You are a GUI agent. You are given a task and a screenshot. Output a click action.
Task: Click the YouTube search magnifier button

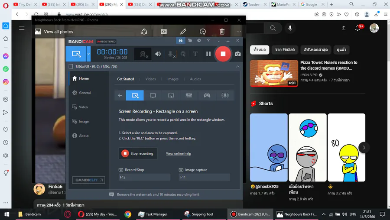point(273,28)
